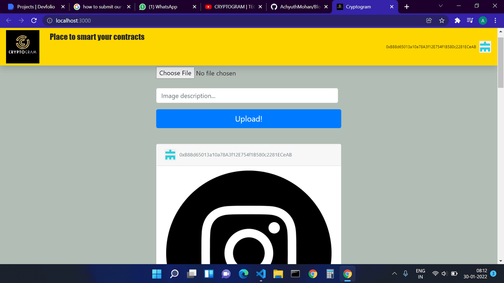This screenshot has height=283, width=504.
Task: Switch to the CRYPTOGRAM YouTube tab
Action: click(x=233, y=7)
